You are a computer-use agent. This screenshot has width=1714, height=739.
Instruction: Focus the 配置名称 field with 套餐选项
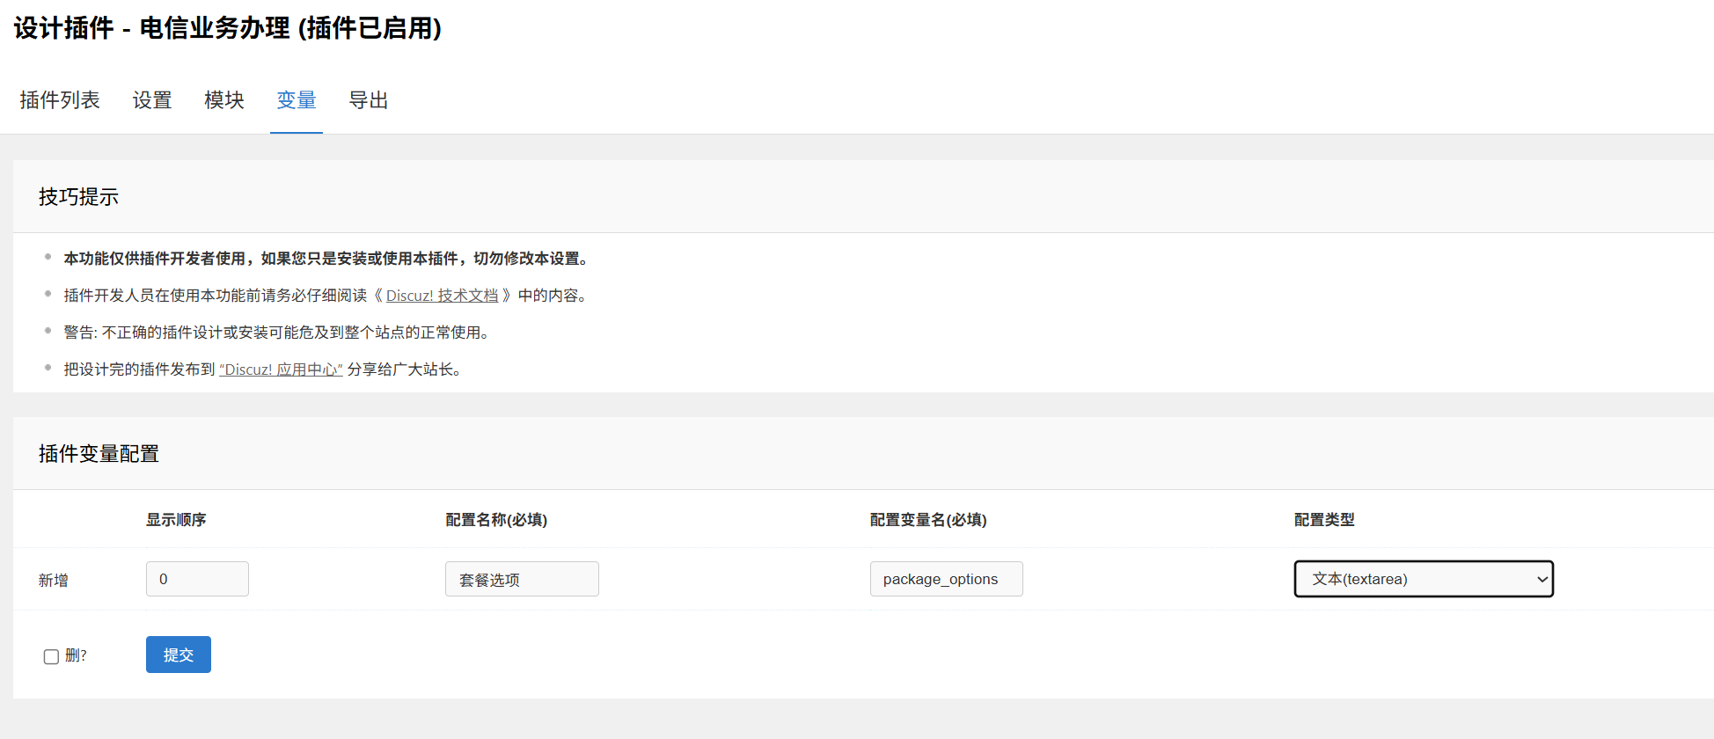click(522, 579)
